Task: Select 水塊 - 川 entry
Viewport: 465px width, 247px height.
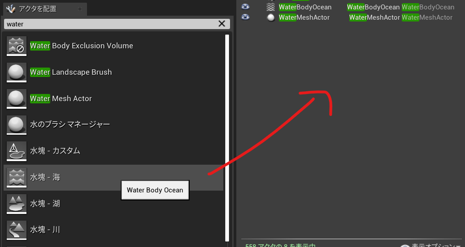Action: pyautogui.click(x=113, y=230)
